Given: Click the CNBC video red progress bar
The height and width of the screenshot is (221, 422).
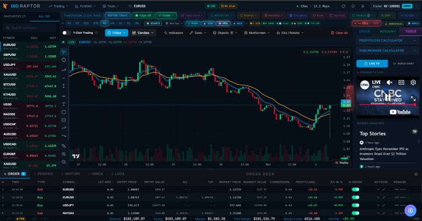Looking at the screenshot, I should (388, 105).
